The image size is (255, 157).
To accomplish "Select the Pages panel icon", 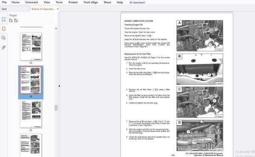I will 3,29.
